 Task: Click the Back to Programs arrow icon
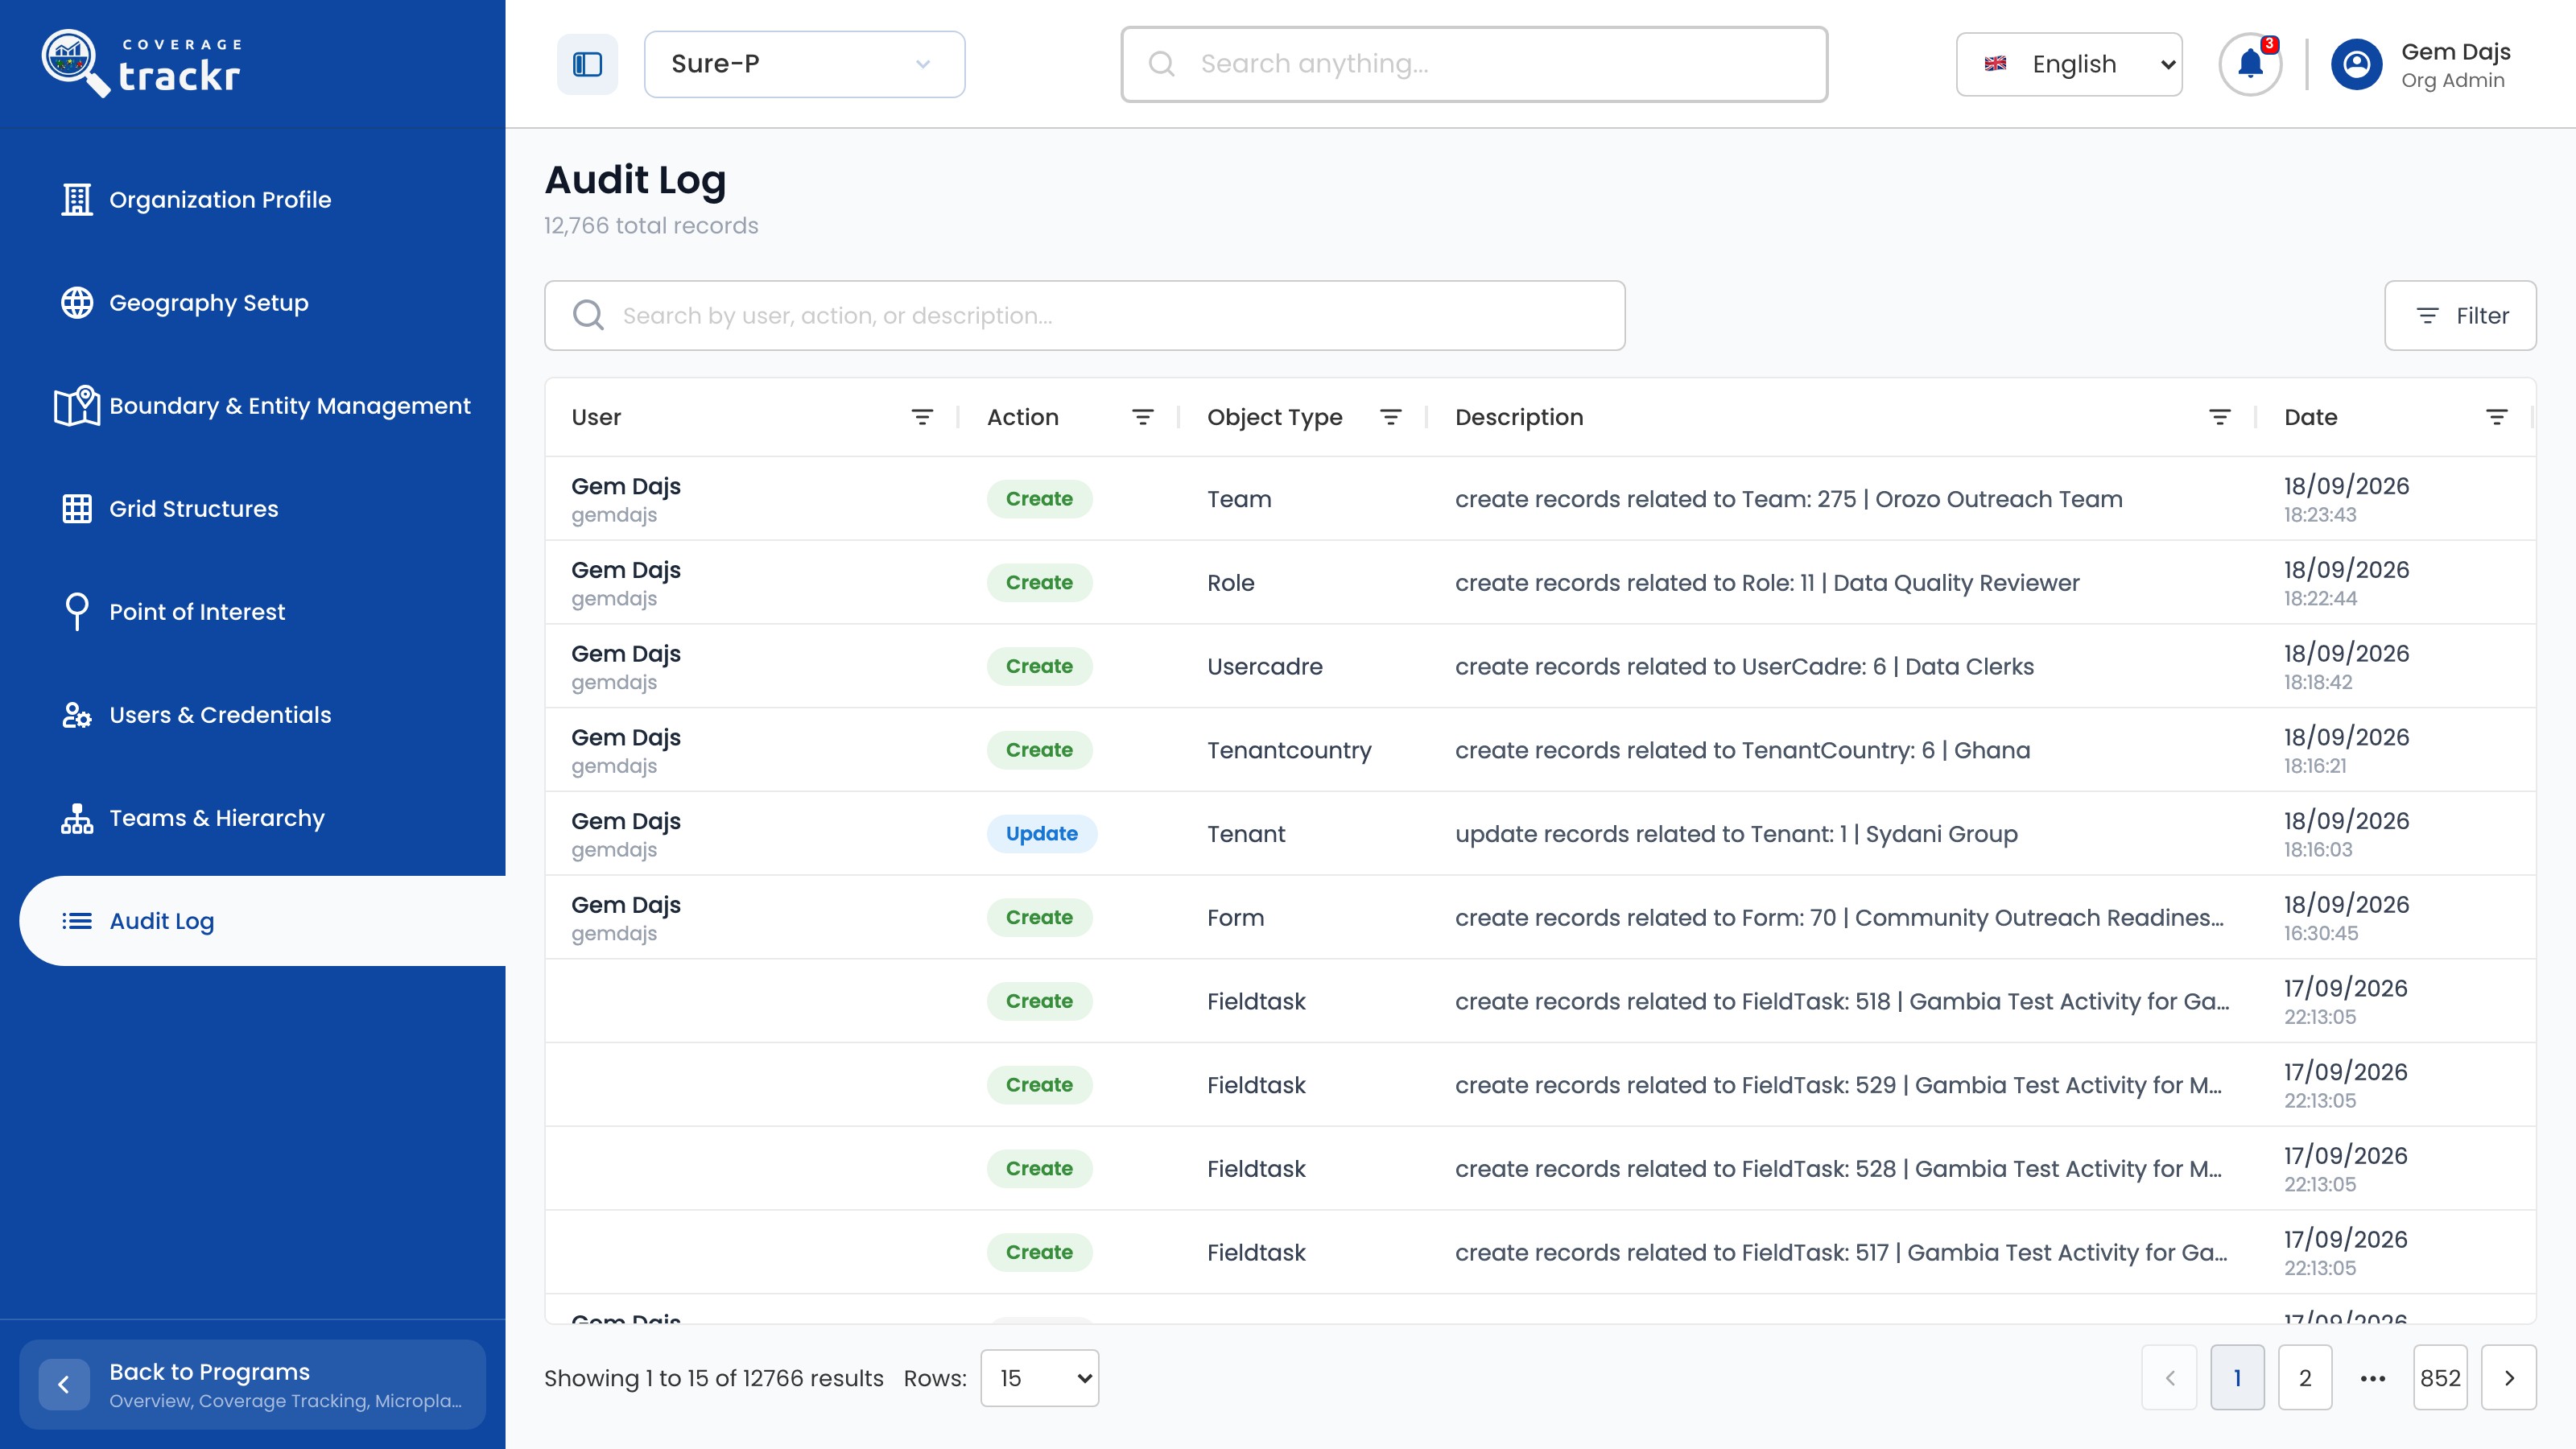[64, 1384]
